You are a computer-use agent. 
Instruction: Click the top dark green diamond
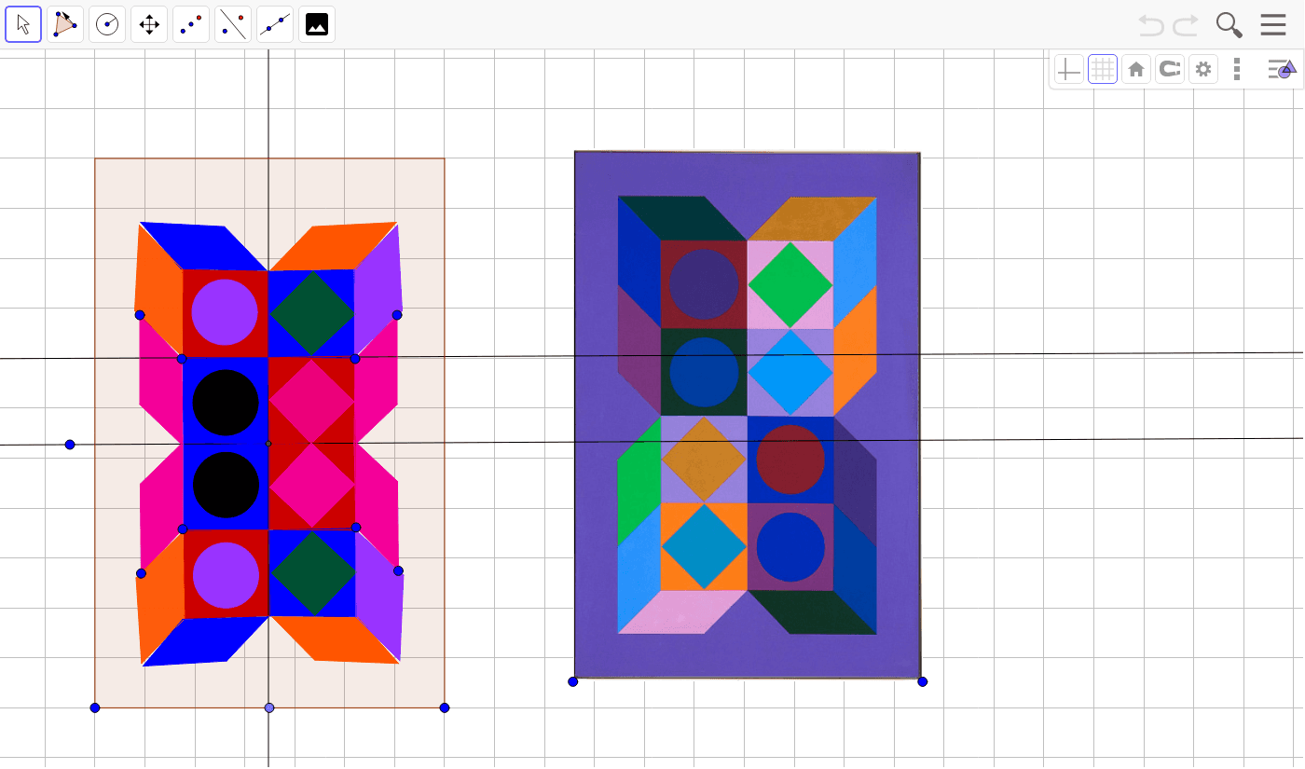point(312,313)
